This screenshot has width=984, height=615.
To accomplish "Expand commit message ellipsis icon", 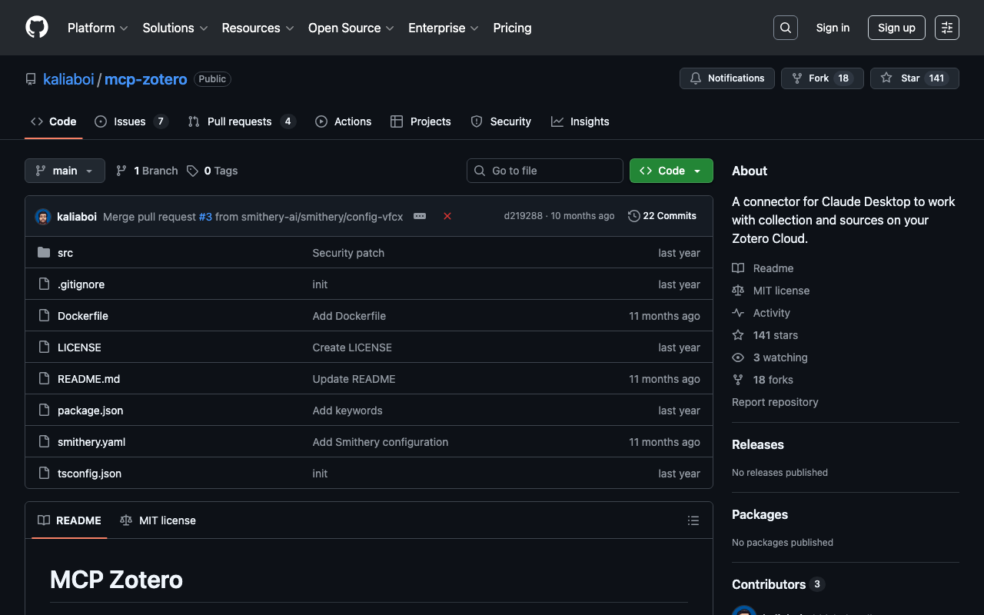I will pos(420,217).
